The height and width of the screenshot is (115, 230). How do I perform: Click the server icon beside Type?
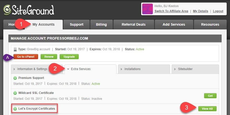[15, 49]
